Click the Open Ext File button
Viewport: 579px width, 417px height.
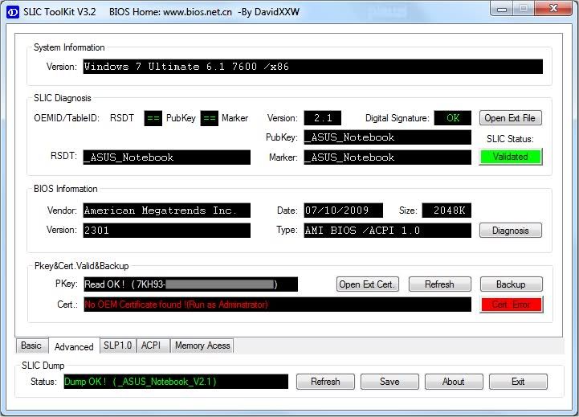510,118
